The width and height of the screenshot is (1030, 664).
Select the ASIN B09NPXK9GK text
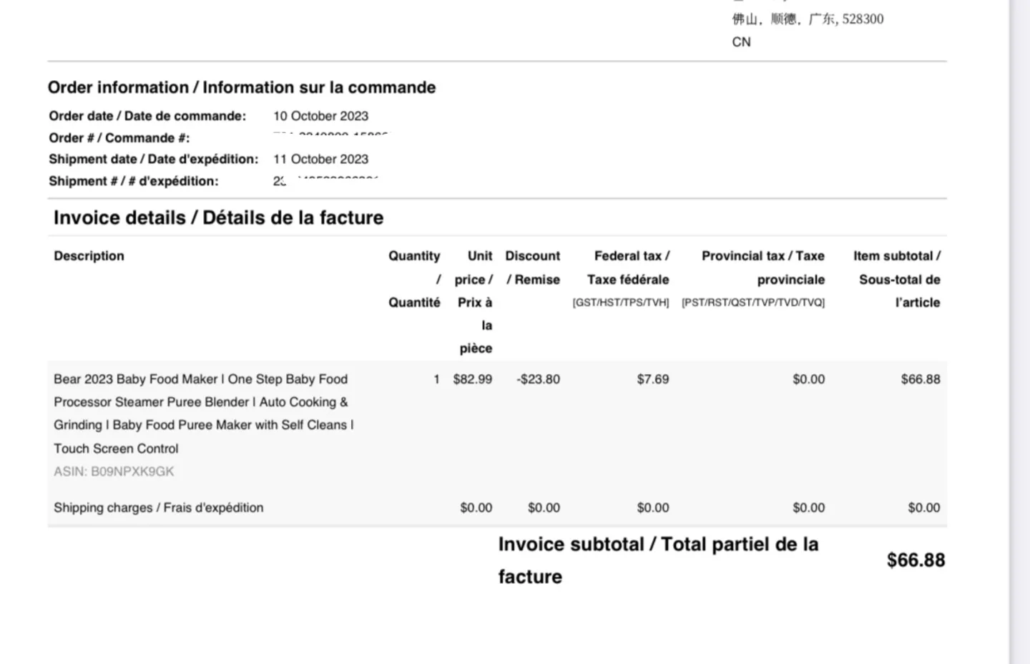click(x=114, y=472)
